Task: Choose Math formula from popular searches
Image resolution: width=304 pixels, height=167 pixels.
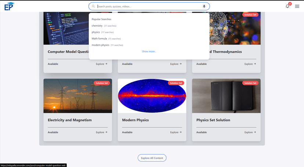Action: [99, 38]
